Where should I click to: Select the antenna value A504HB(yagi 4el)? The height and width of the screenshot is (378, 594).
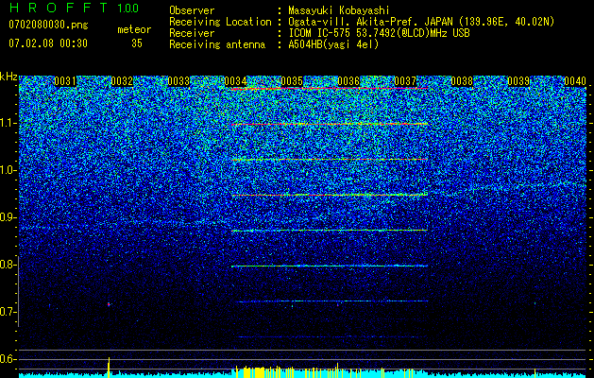tap(333, 44)
